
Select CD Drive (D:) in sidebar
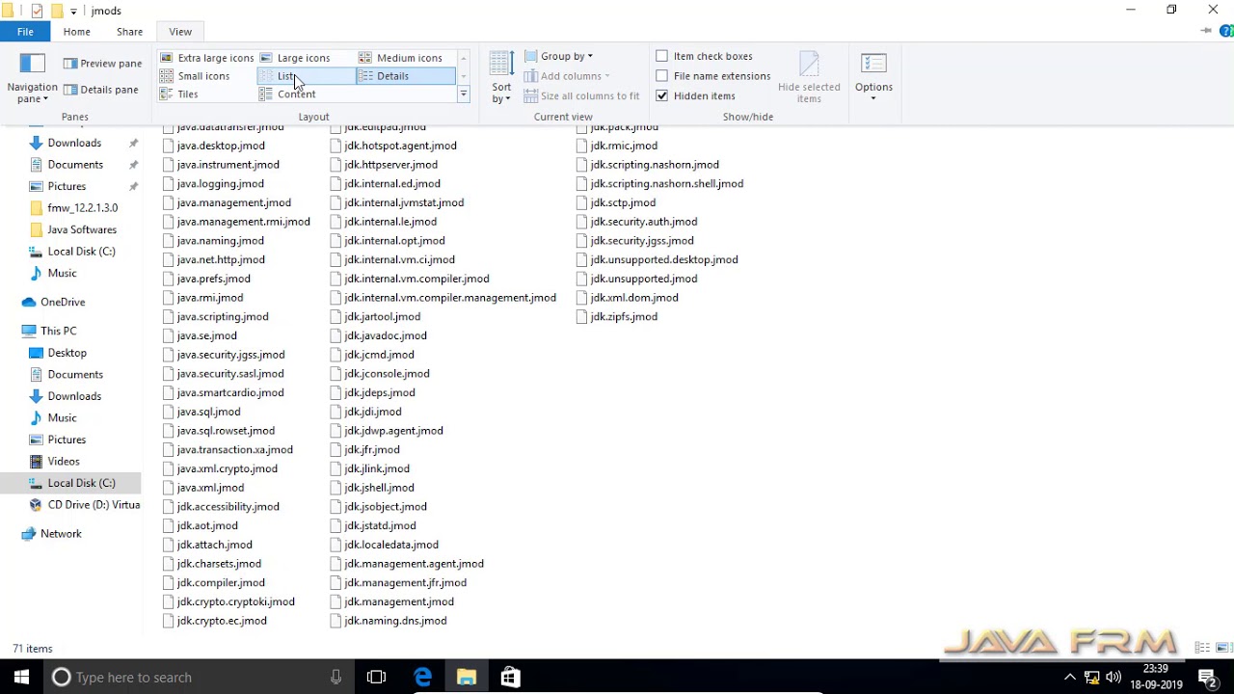(94, 505)
